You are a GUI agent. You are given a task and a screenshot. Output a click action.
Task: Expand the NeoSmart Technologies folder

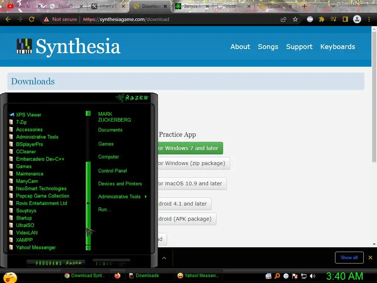(x=41, y=188)
